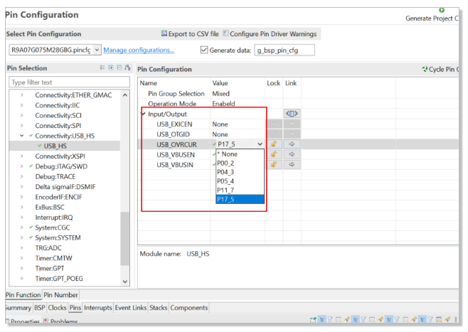Select Connectivity:XSPI in the tree

tap(60, 156)
